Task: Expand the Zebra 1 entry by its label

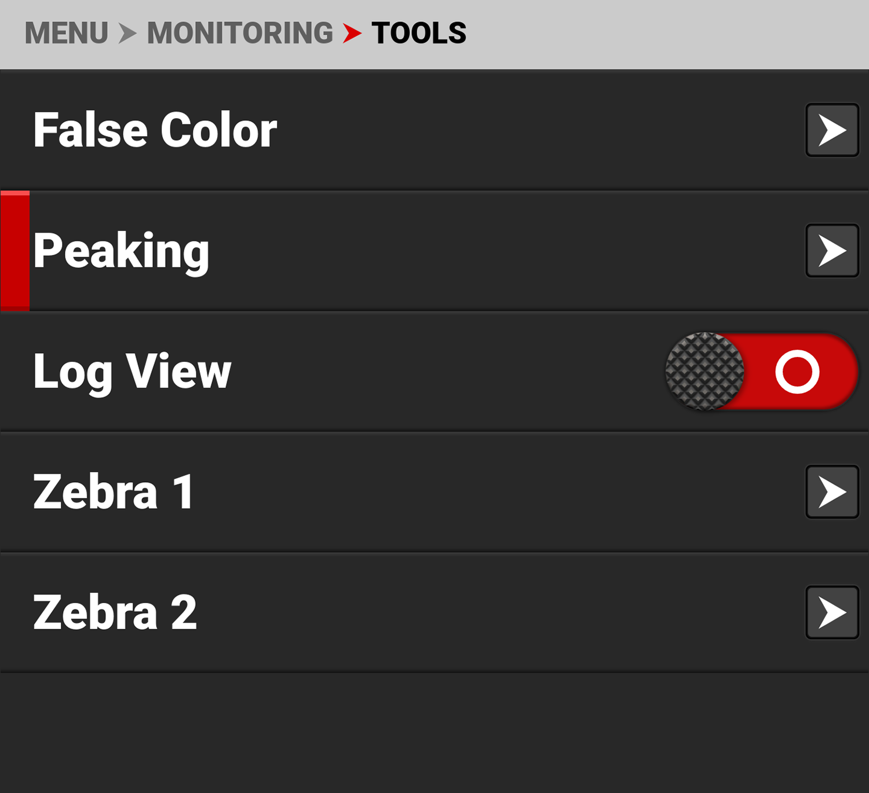Action: click(114, 492)
